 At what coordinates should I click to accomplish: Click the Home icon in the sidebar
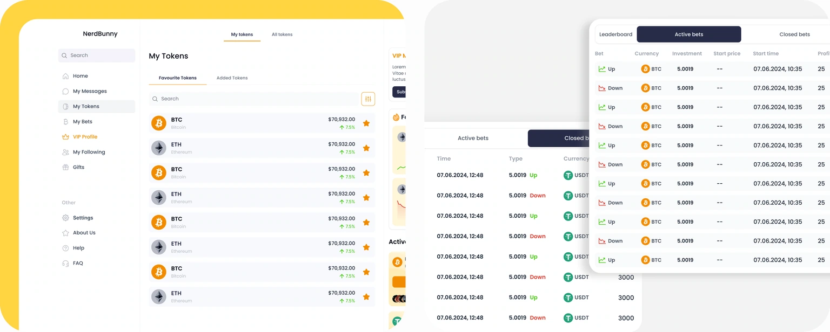point(65,76)
